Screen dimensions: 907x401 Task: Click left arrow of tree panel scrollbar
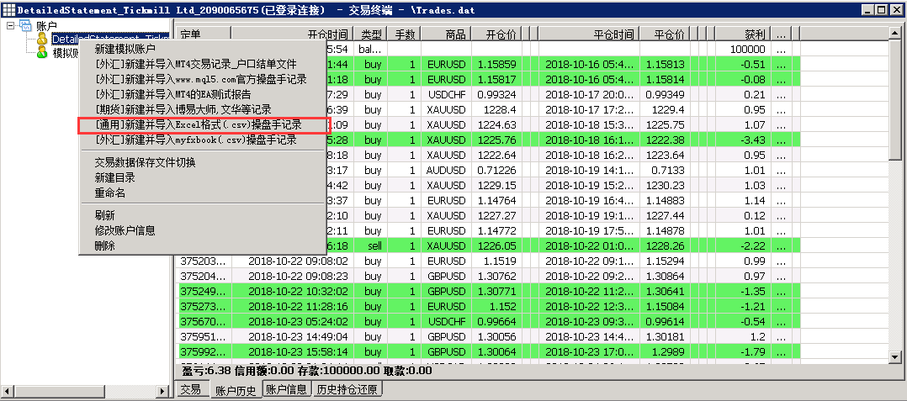click(x=7, y=391)
